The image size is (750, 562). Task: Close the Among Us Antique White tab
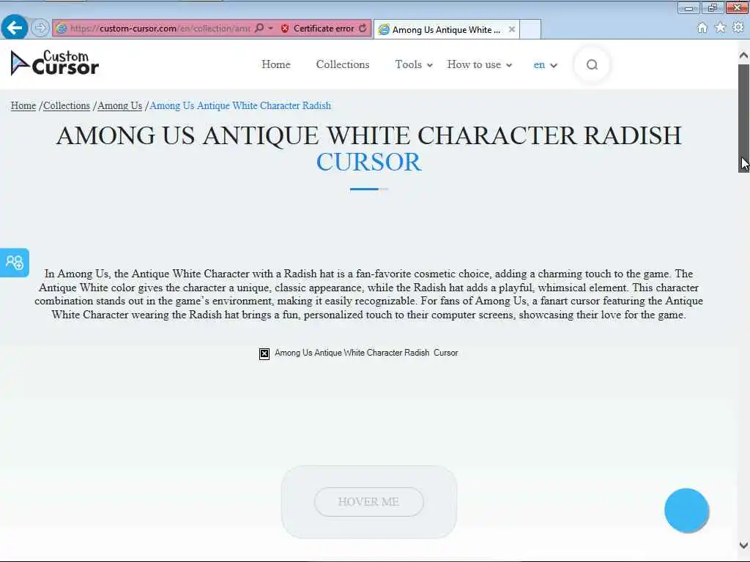click(x=512, y=29)
